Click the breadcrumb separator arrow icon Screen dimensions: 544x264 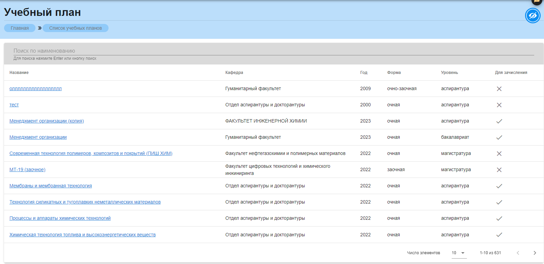click(x=40, y=28)
